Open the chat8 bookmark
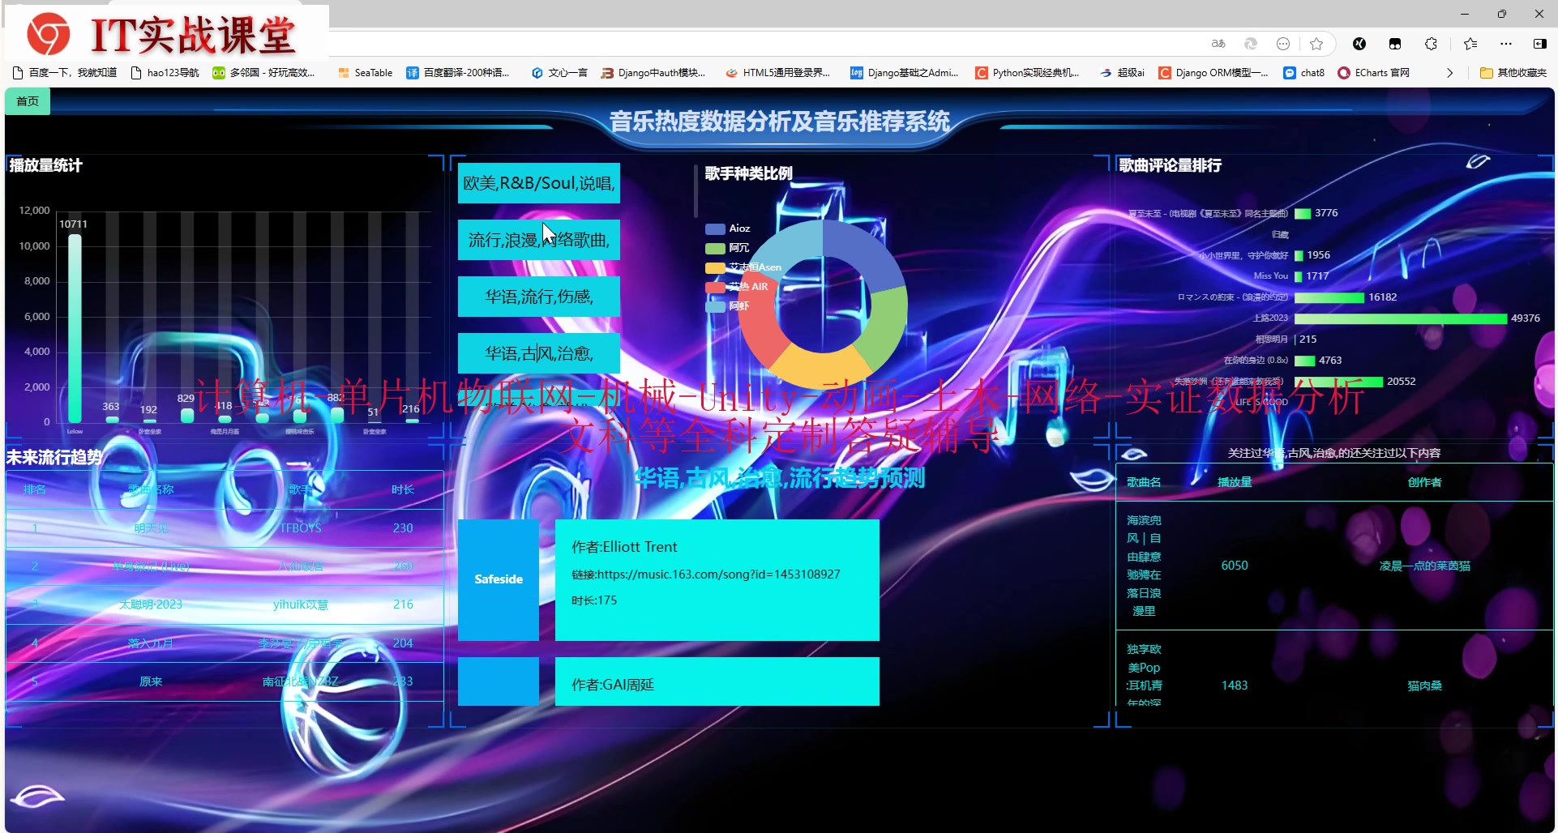The width and height of the screenshot is (1558, 833). (x=1304, y=73)
